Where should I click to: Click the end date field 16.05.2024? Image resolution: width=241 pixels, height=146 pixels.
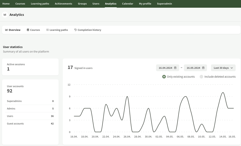coord(195,68)
